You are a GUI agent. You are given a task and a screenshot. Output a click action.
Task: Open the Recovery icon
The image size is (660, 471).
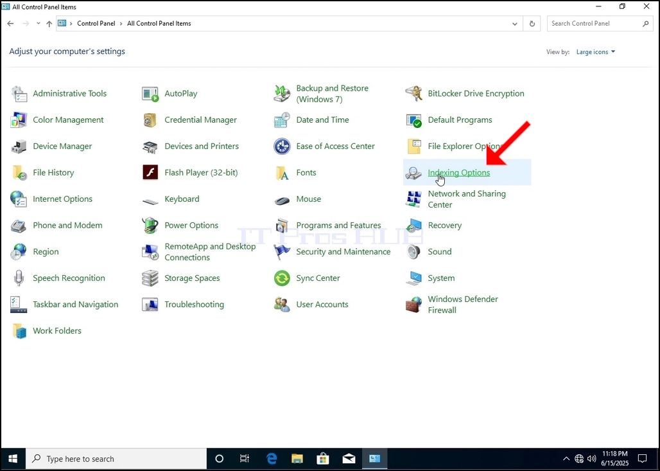click(x=413, y=226)
